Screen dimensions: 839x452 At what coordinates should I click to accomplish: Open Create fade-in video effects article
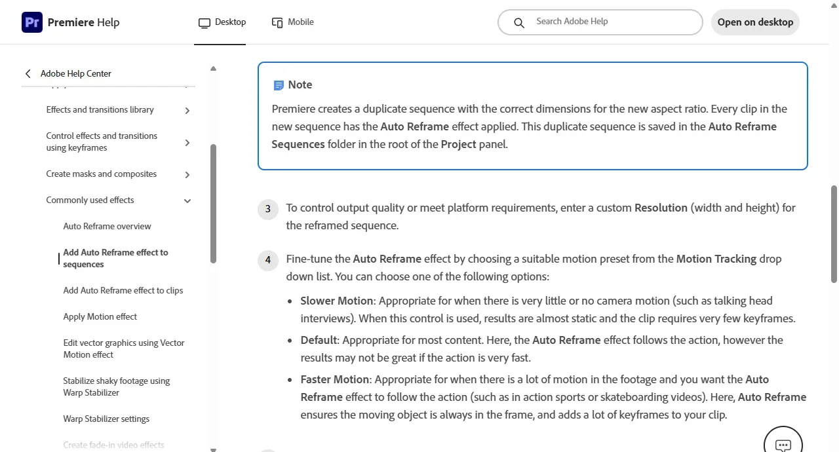(x=113, y=445)
